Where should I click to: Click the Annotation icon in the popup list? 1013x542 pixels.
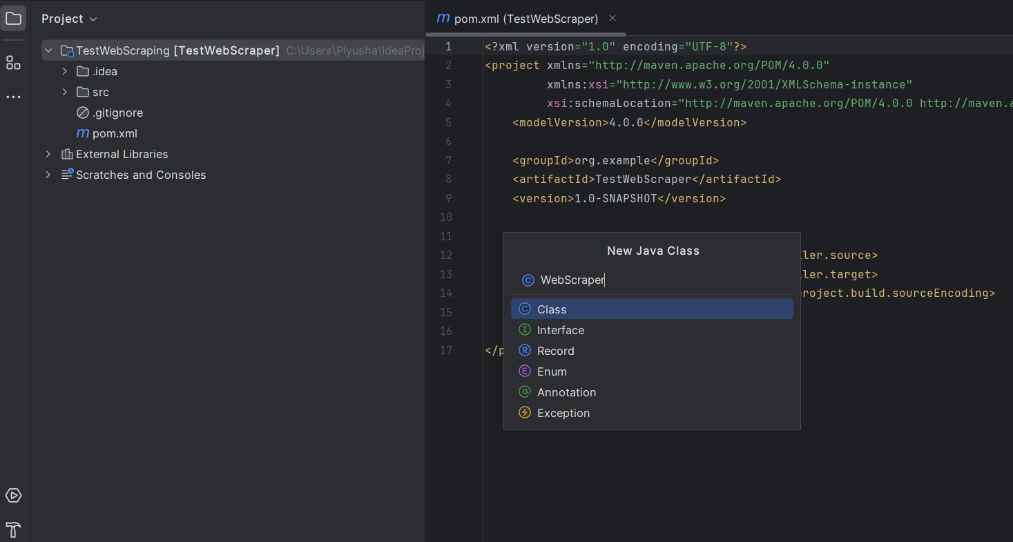[x=525, y=392]
